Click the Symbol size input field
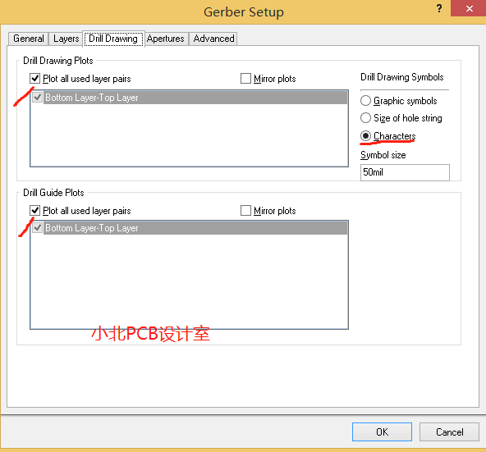Image resolution: width=486 pixels, height=452 pixels. tap(405, 172)
